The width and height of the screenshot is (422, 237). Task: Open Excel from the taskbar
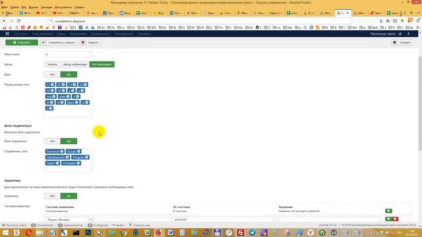click(x=147, y=232)
